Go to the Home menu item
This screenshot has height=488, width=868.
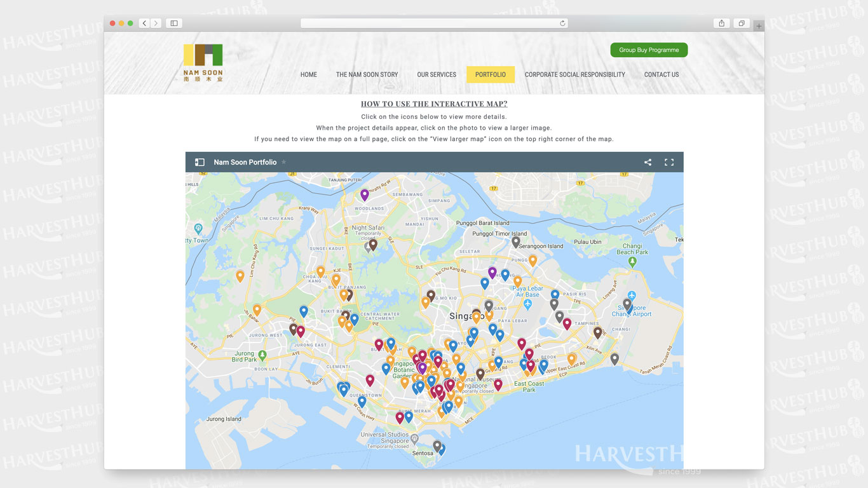[x=309, y=74]
